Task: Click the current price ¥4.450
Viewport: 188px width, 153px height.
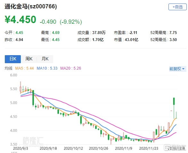Action: [20, 20]
